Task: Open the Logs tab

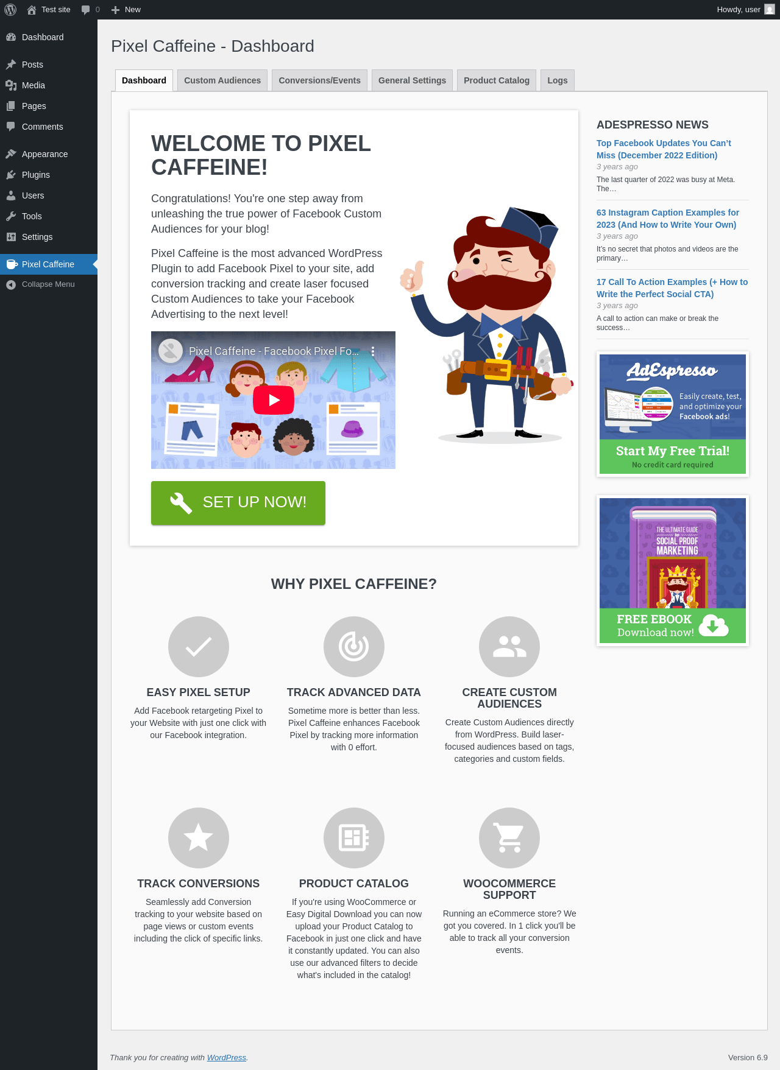Action: pyautogui.click(x=558, y=80)
